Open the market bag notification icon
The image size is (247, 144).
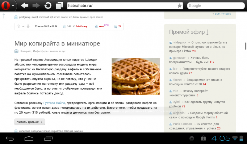[x=203, y=138]
